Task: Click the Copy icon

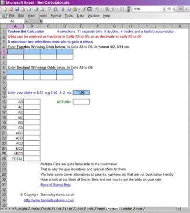Action: click(69, 9)
